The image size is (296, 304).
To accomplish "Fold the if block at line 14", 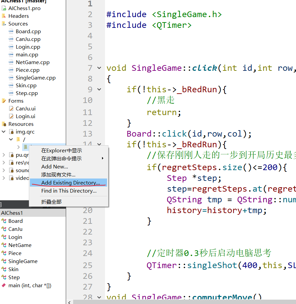I will point(99,144).
